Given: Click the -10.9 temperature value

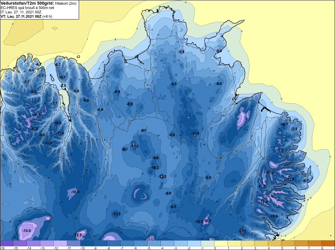Looking at the screenshot, I should (x=195, y=133).
